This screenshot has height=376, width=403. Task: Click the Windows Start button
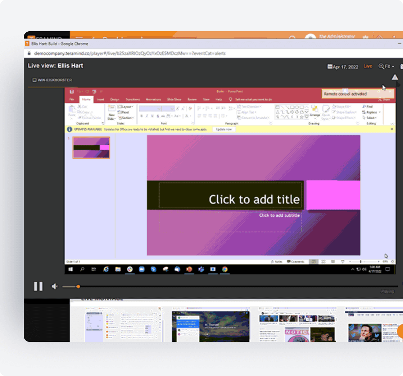(x=71, y=269)
